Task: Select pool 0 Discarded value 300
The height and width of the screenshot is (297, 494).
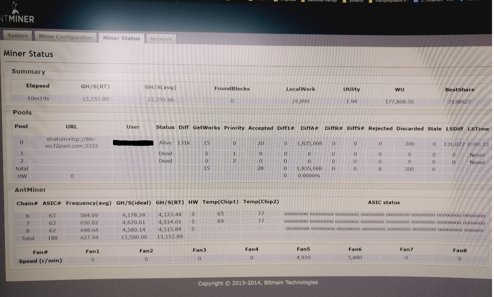Action: pyautogui.click(x=410, y=144)
